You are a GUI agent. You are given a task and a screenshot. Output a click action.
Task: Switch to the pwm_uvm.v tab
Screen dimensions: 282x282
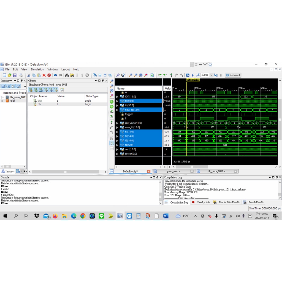click(x=173, y=171)
